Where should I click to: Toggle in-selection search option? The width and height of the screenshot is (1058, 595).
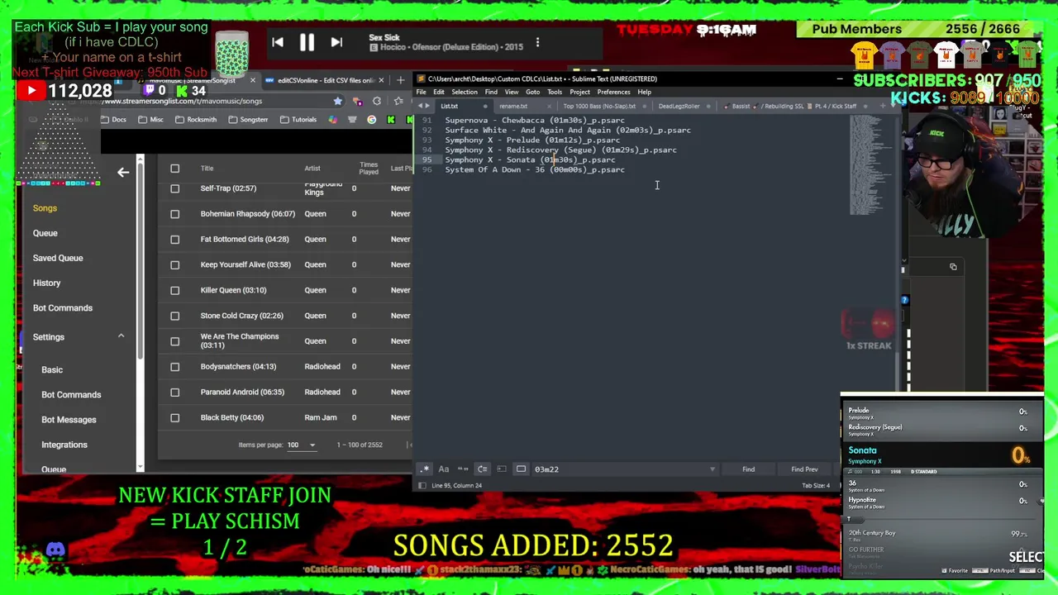tap(502, 469)
